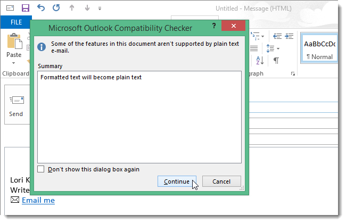Image resolution: width=346 pixels, height=223 pixels.
Task: Cancel the compatibility checker
Action: point(221,181)
